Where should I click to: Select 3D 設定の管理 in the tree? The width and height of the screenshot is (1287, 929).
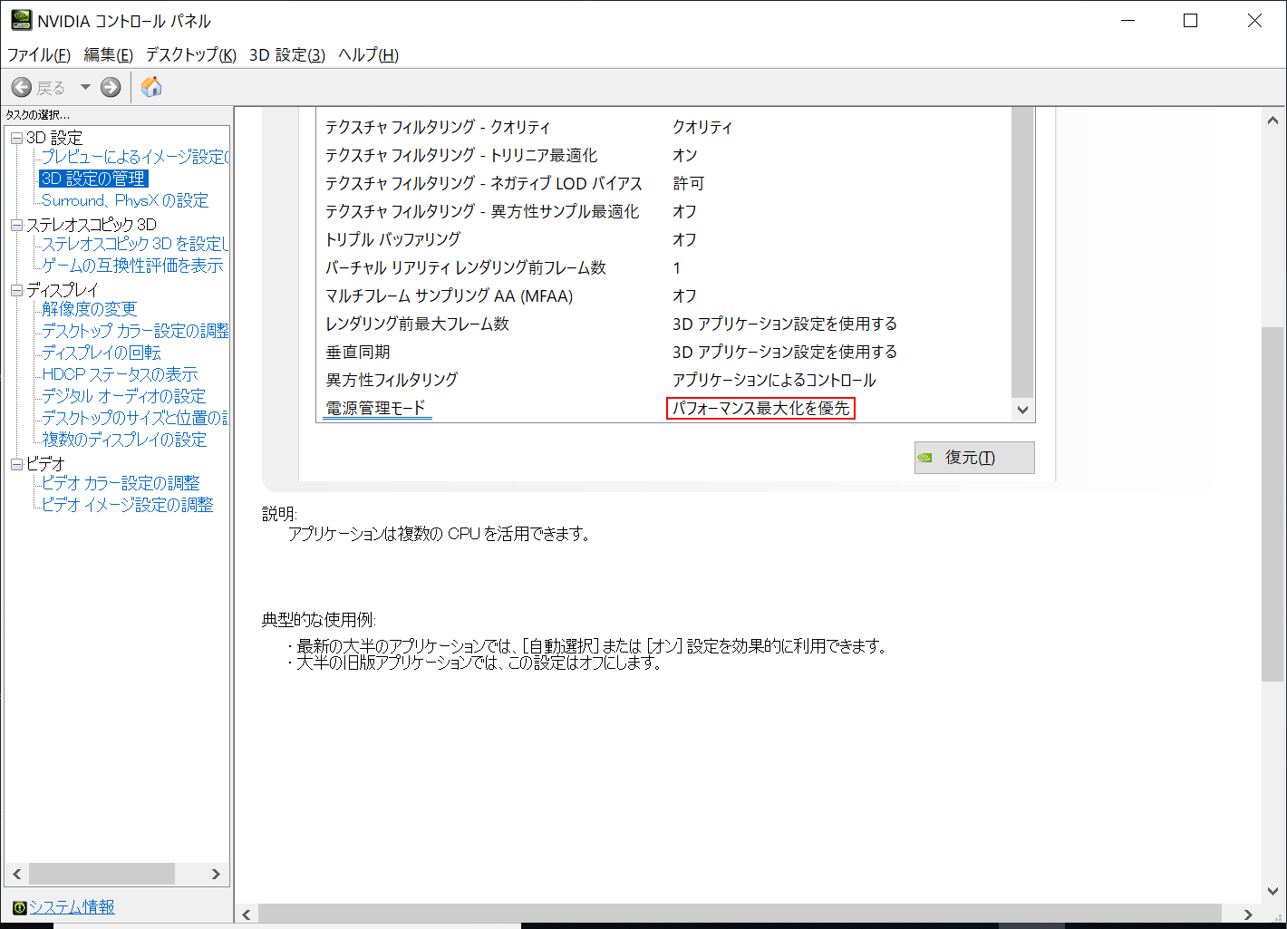pos(93,179)
